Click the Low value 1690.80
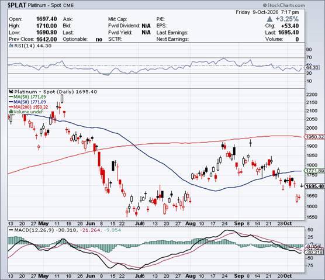 (46, 33)
